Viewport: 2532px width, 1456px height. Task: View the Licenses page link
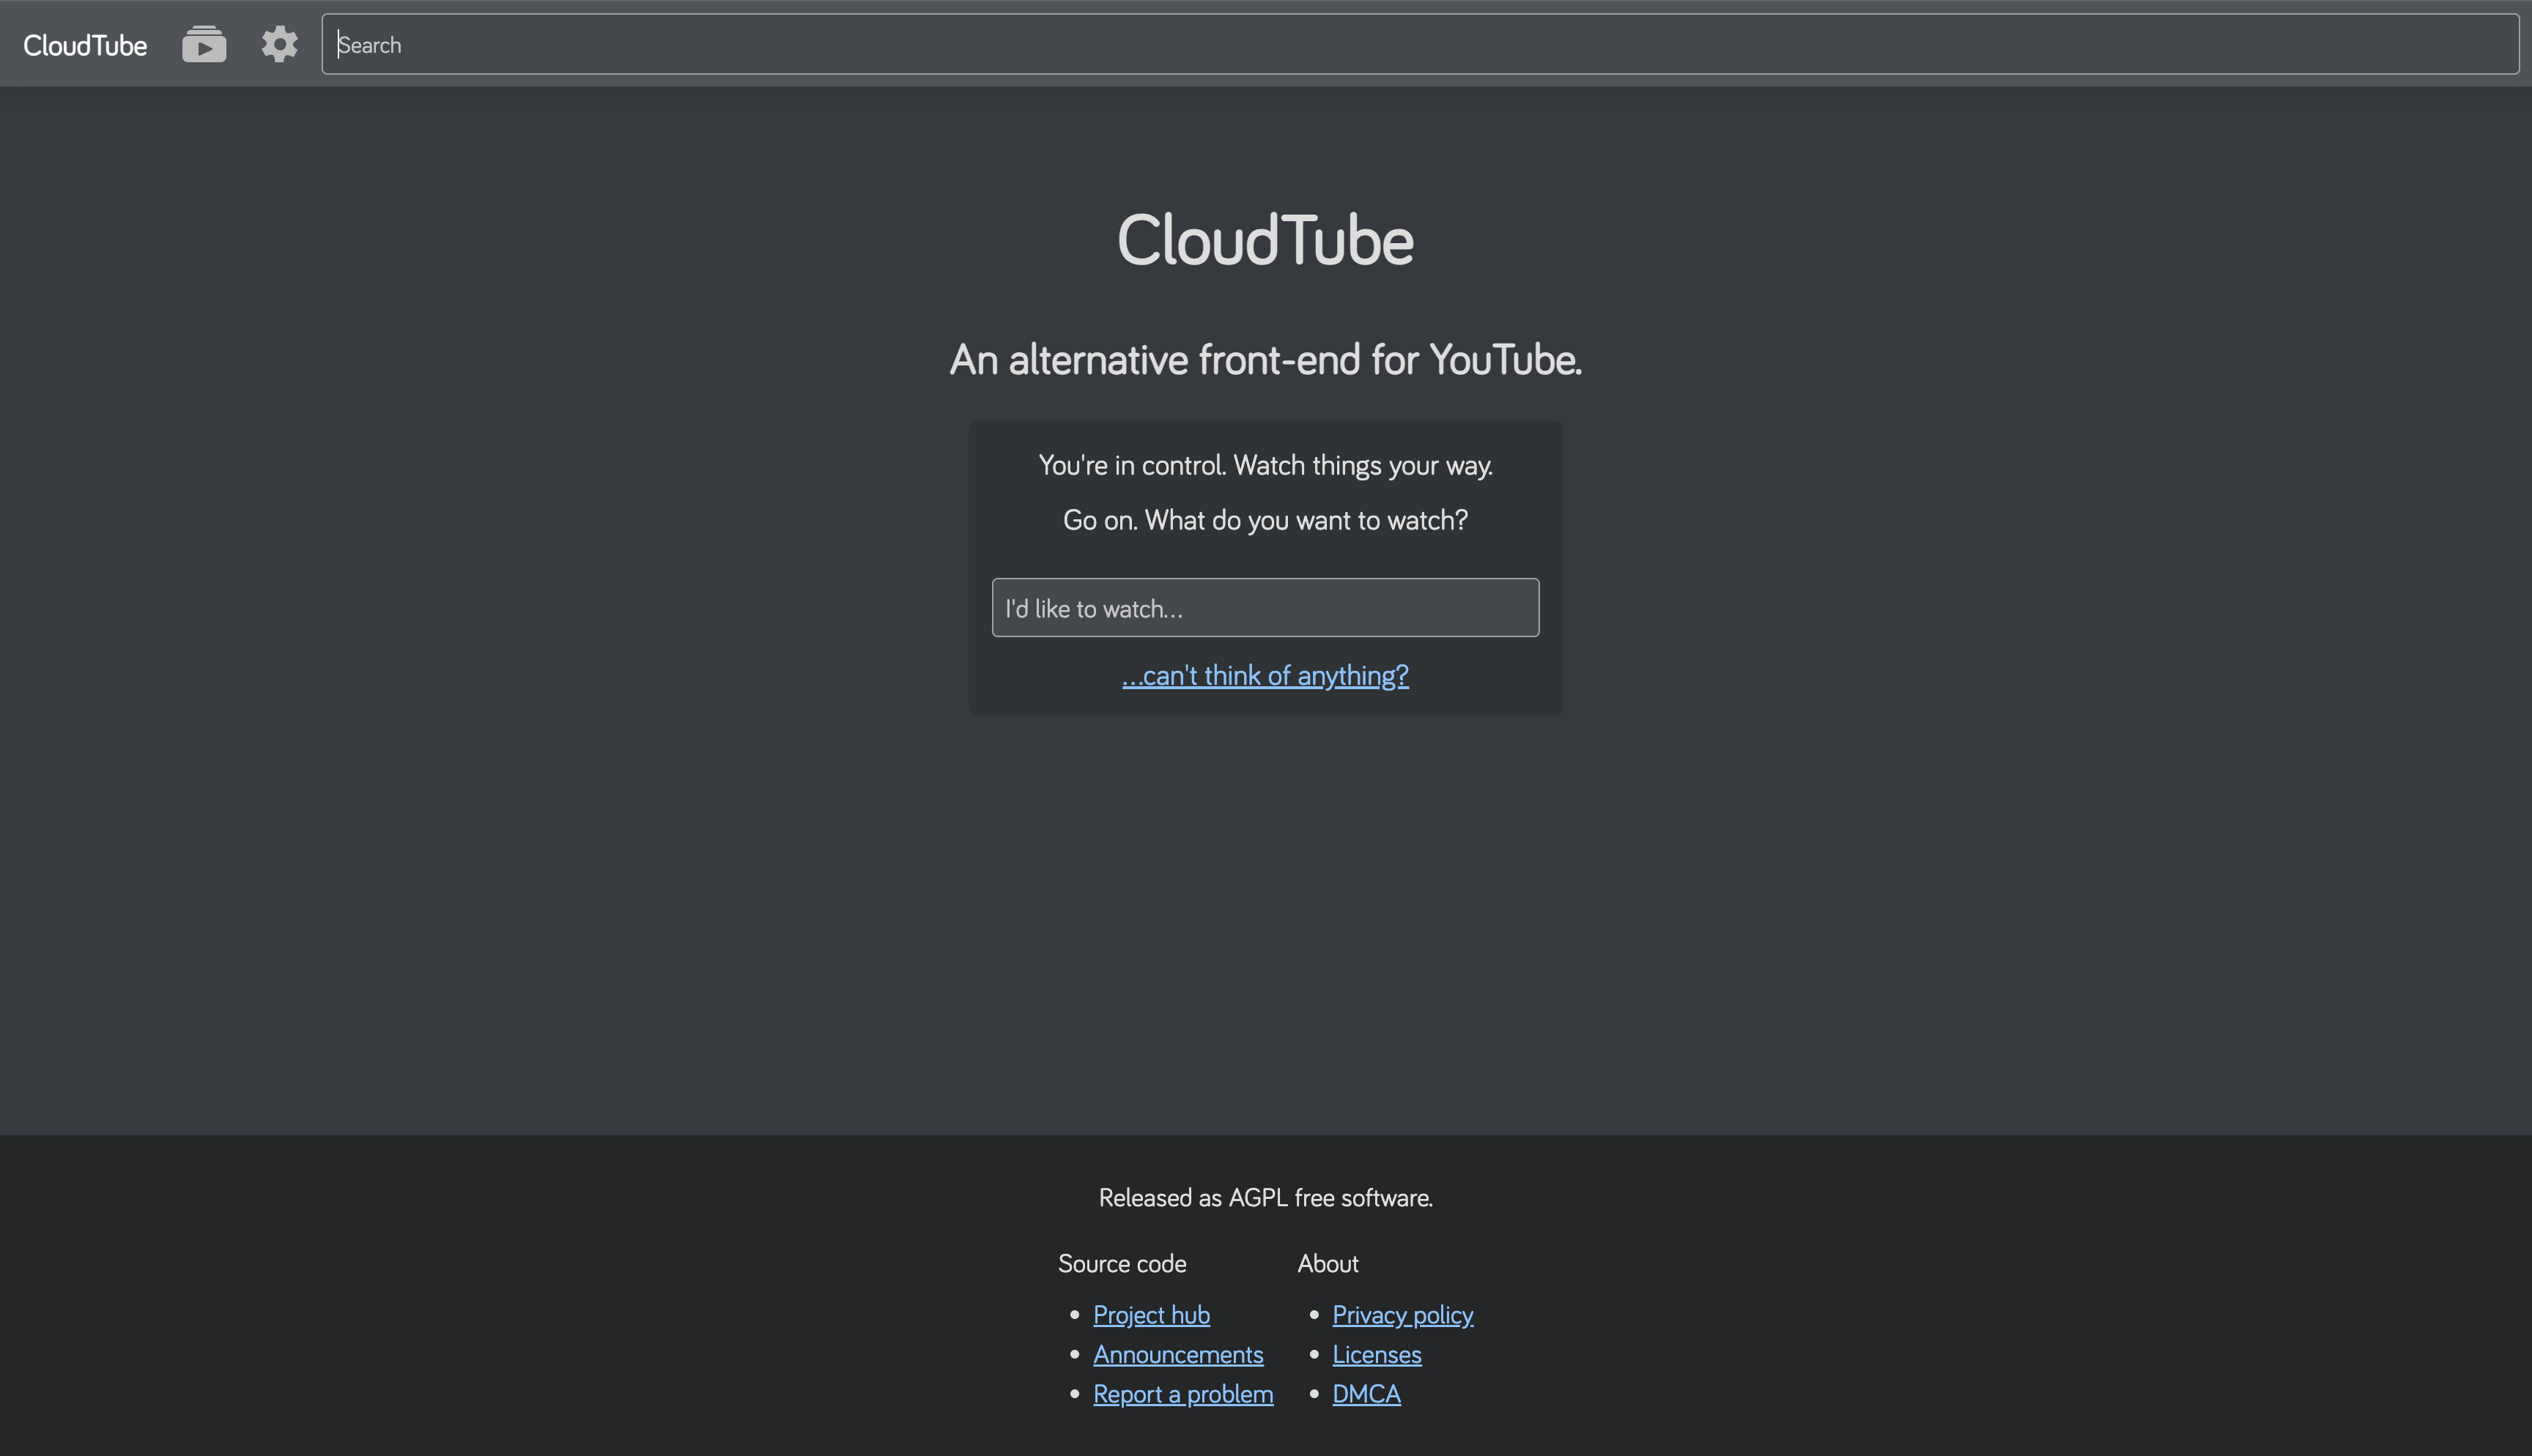tap(1377, 1354)
